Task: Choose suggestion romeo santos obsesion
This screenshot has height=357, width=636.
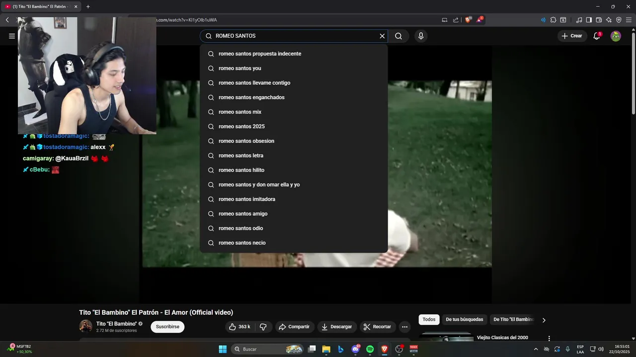Action: pos(294,141)
